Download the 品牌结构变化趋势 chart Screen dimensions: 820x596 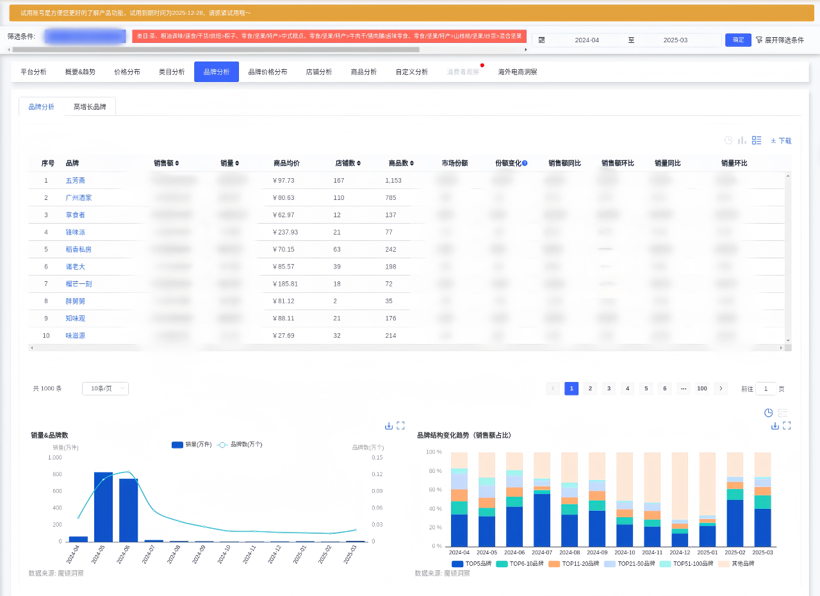[775, 426]
